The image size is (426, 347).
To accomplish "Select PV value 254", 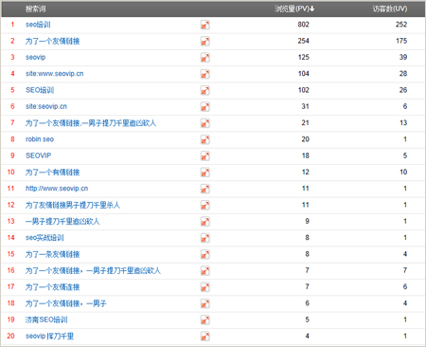I will (303, 41).
